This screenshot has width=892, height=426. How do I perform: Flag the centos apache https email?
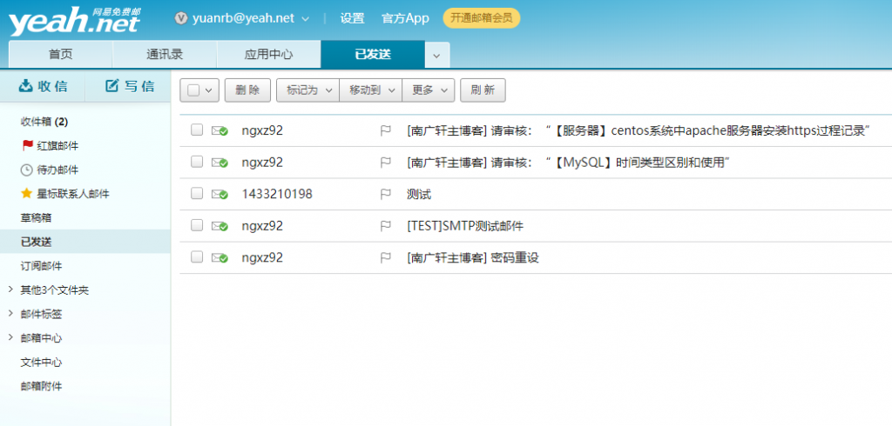386,130
